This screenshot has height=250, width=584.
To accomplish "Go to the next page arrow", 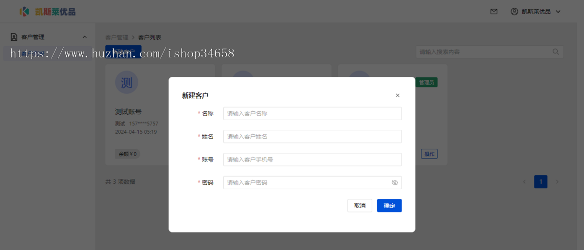I will 557,182.
